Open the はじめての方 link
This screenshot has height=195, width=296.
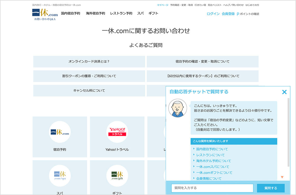point(252,5)
